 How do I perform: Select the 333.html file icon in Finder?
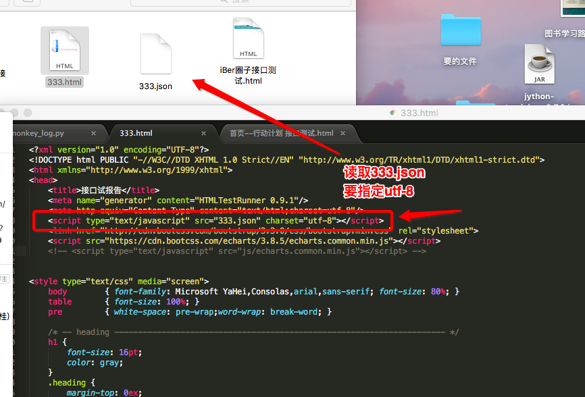point(65,51)
